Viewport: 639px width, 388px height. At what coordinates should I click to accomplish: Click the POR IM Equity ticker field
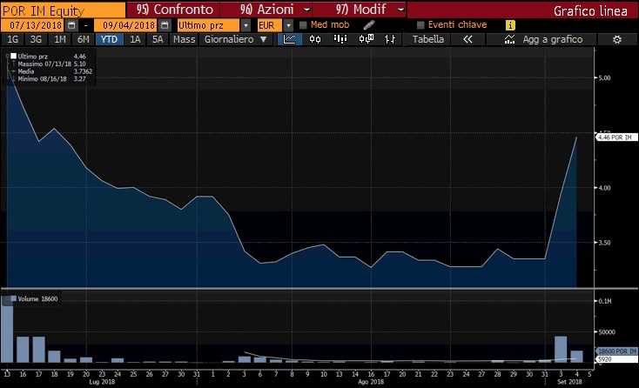[64, 10]
